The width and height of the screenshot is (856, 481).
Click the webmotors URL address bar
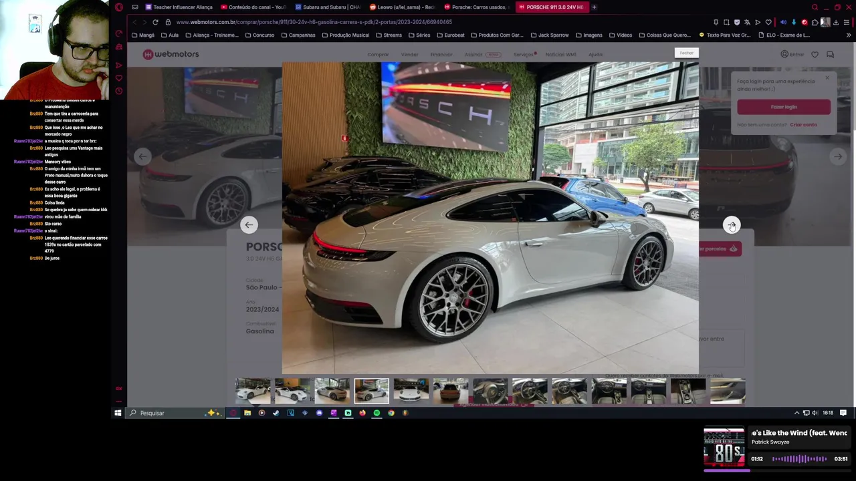[314, 22]
